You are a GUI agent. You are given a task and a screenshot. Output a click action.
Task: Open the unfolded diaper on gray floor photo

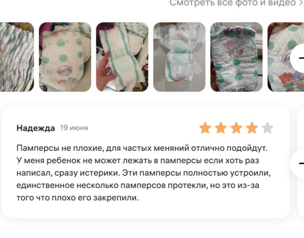click(179, 57)
